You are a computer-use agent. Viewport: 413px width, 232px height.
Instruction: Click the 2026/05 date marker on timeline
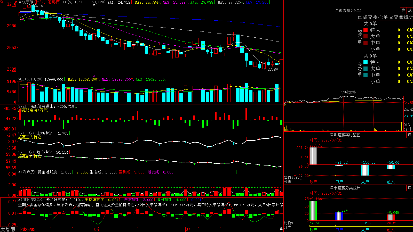(28, 229)
